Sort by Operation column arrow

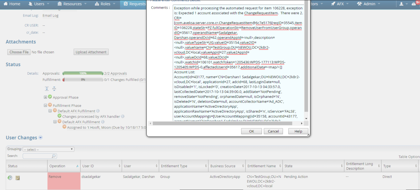click(x=77, y=166)
